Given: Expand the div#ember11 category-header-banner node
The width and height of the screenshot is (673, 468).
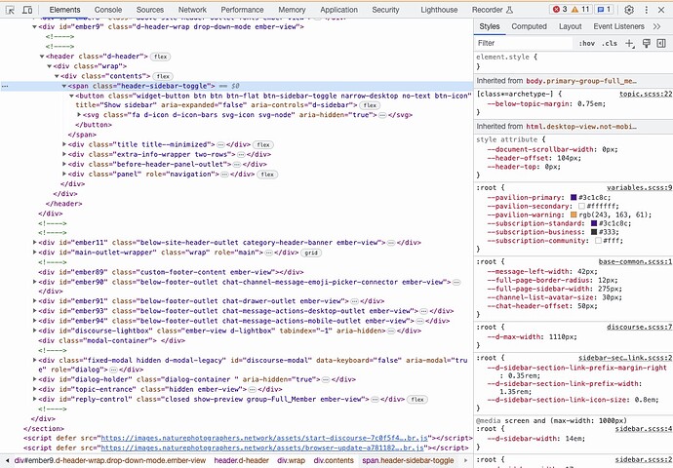Looking at the screenshot, I should [x=35, y=243].
